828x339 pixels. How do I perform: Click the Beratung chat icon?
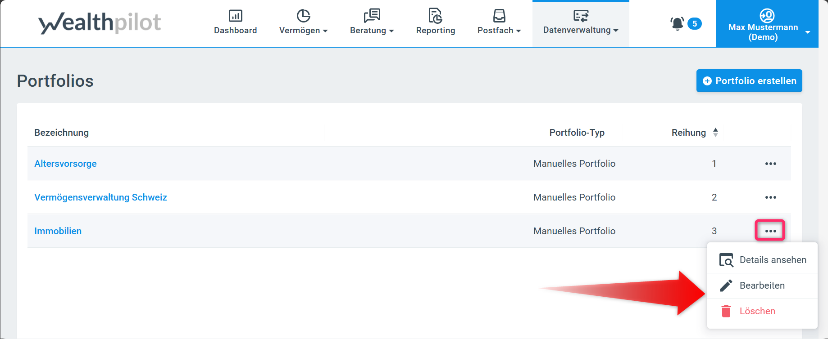tap(372, 16)
